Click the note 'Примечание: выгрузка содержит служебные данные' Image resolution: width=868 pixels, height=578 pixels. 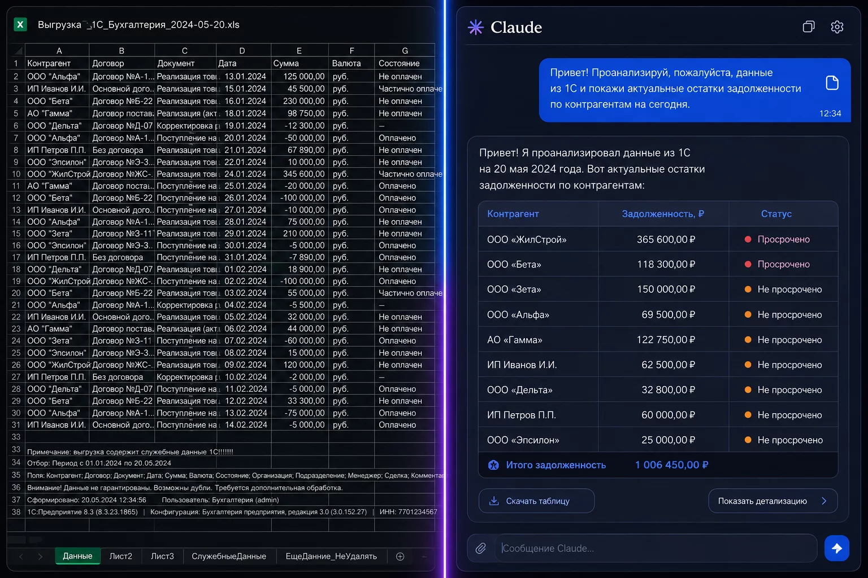click(x=130, y=452)
